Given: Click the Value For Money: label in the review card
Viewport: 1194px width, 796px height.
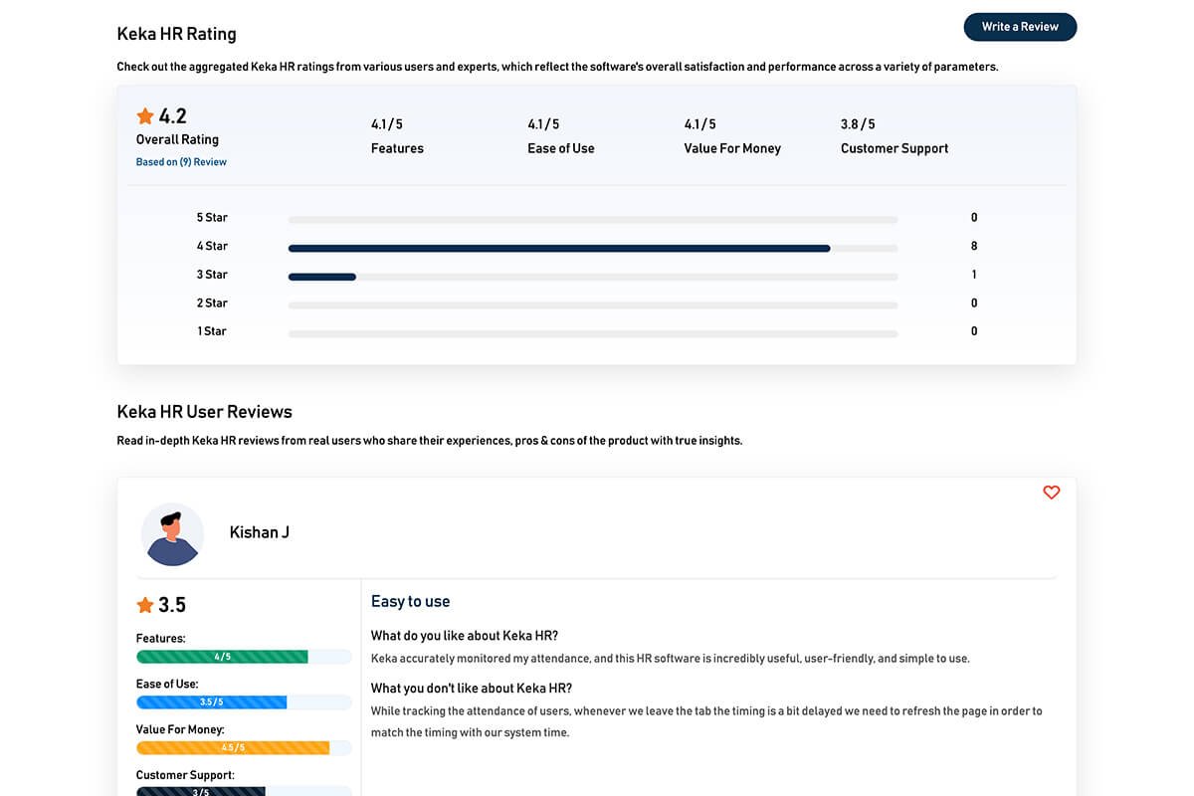Looking at the screenshot, I should pos(180,730).
